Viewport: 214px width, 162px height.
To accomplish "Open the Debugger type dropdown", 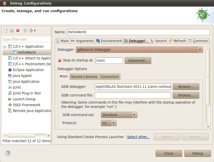I will (x=139, y=50).
